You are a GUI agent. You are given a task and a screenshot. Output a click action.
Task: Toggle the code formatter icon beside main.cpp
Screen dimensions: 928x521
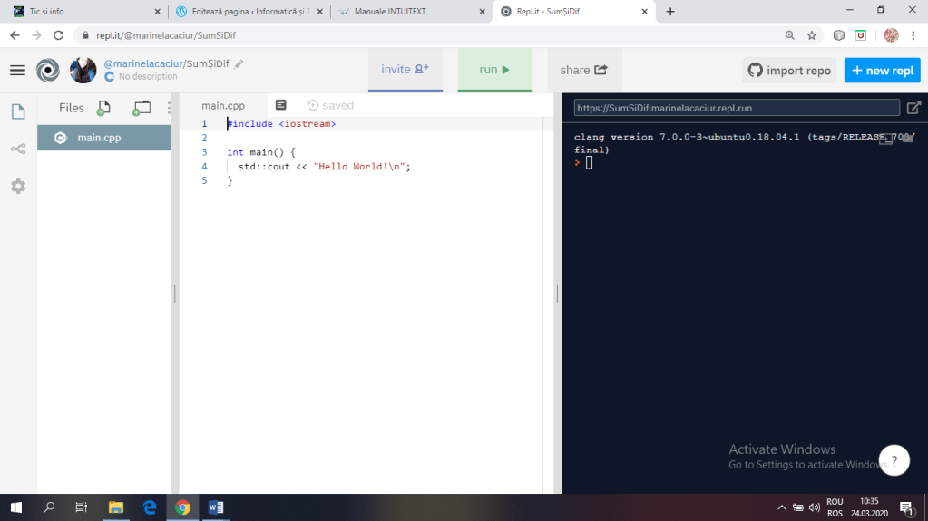tap(281, 105)
